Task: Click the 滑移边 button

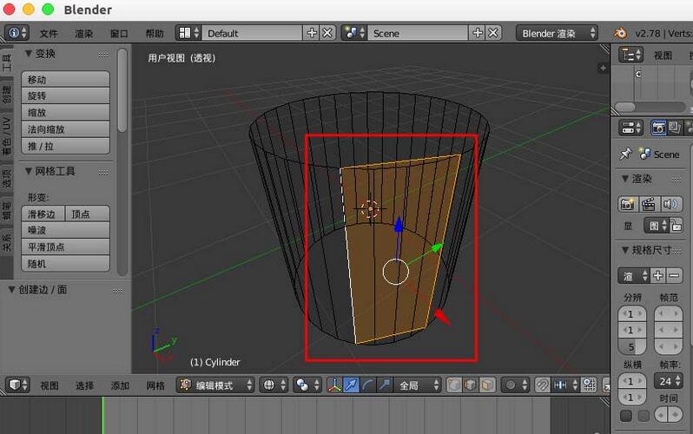Action: pyautogui.click(x=43, y=214)
